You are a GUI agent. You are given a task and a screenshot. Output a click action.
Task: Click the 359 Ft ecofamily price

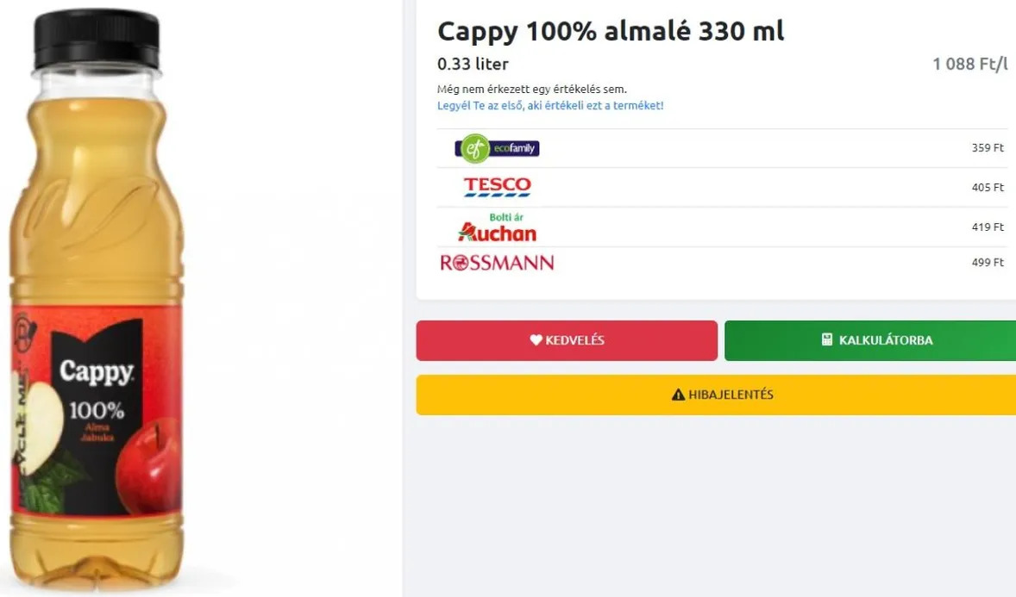[x=988, y=148]
